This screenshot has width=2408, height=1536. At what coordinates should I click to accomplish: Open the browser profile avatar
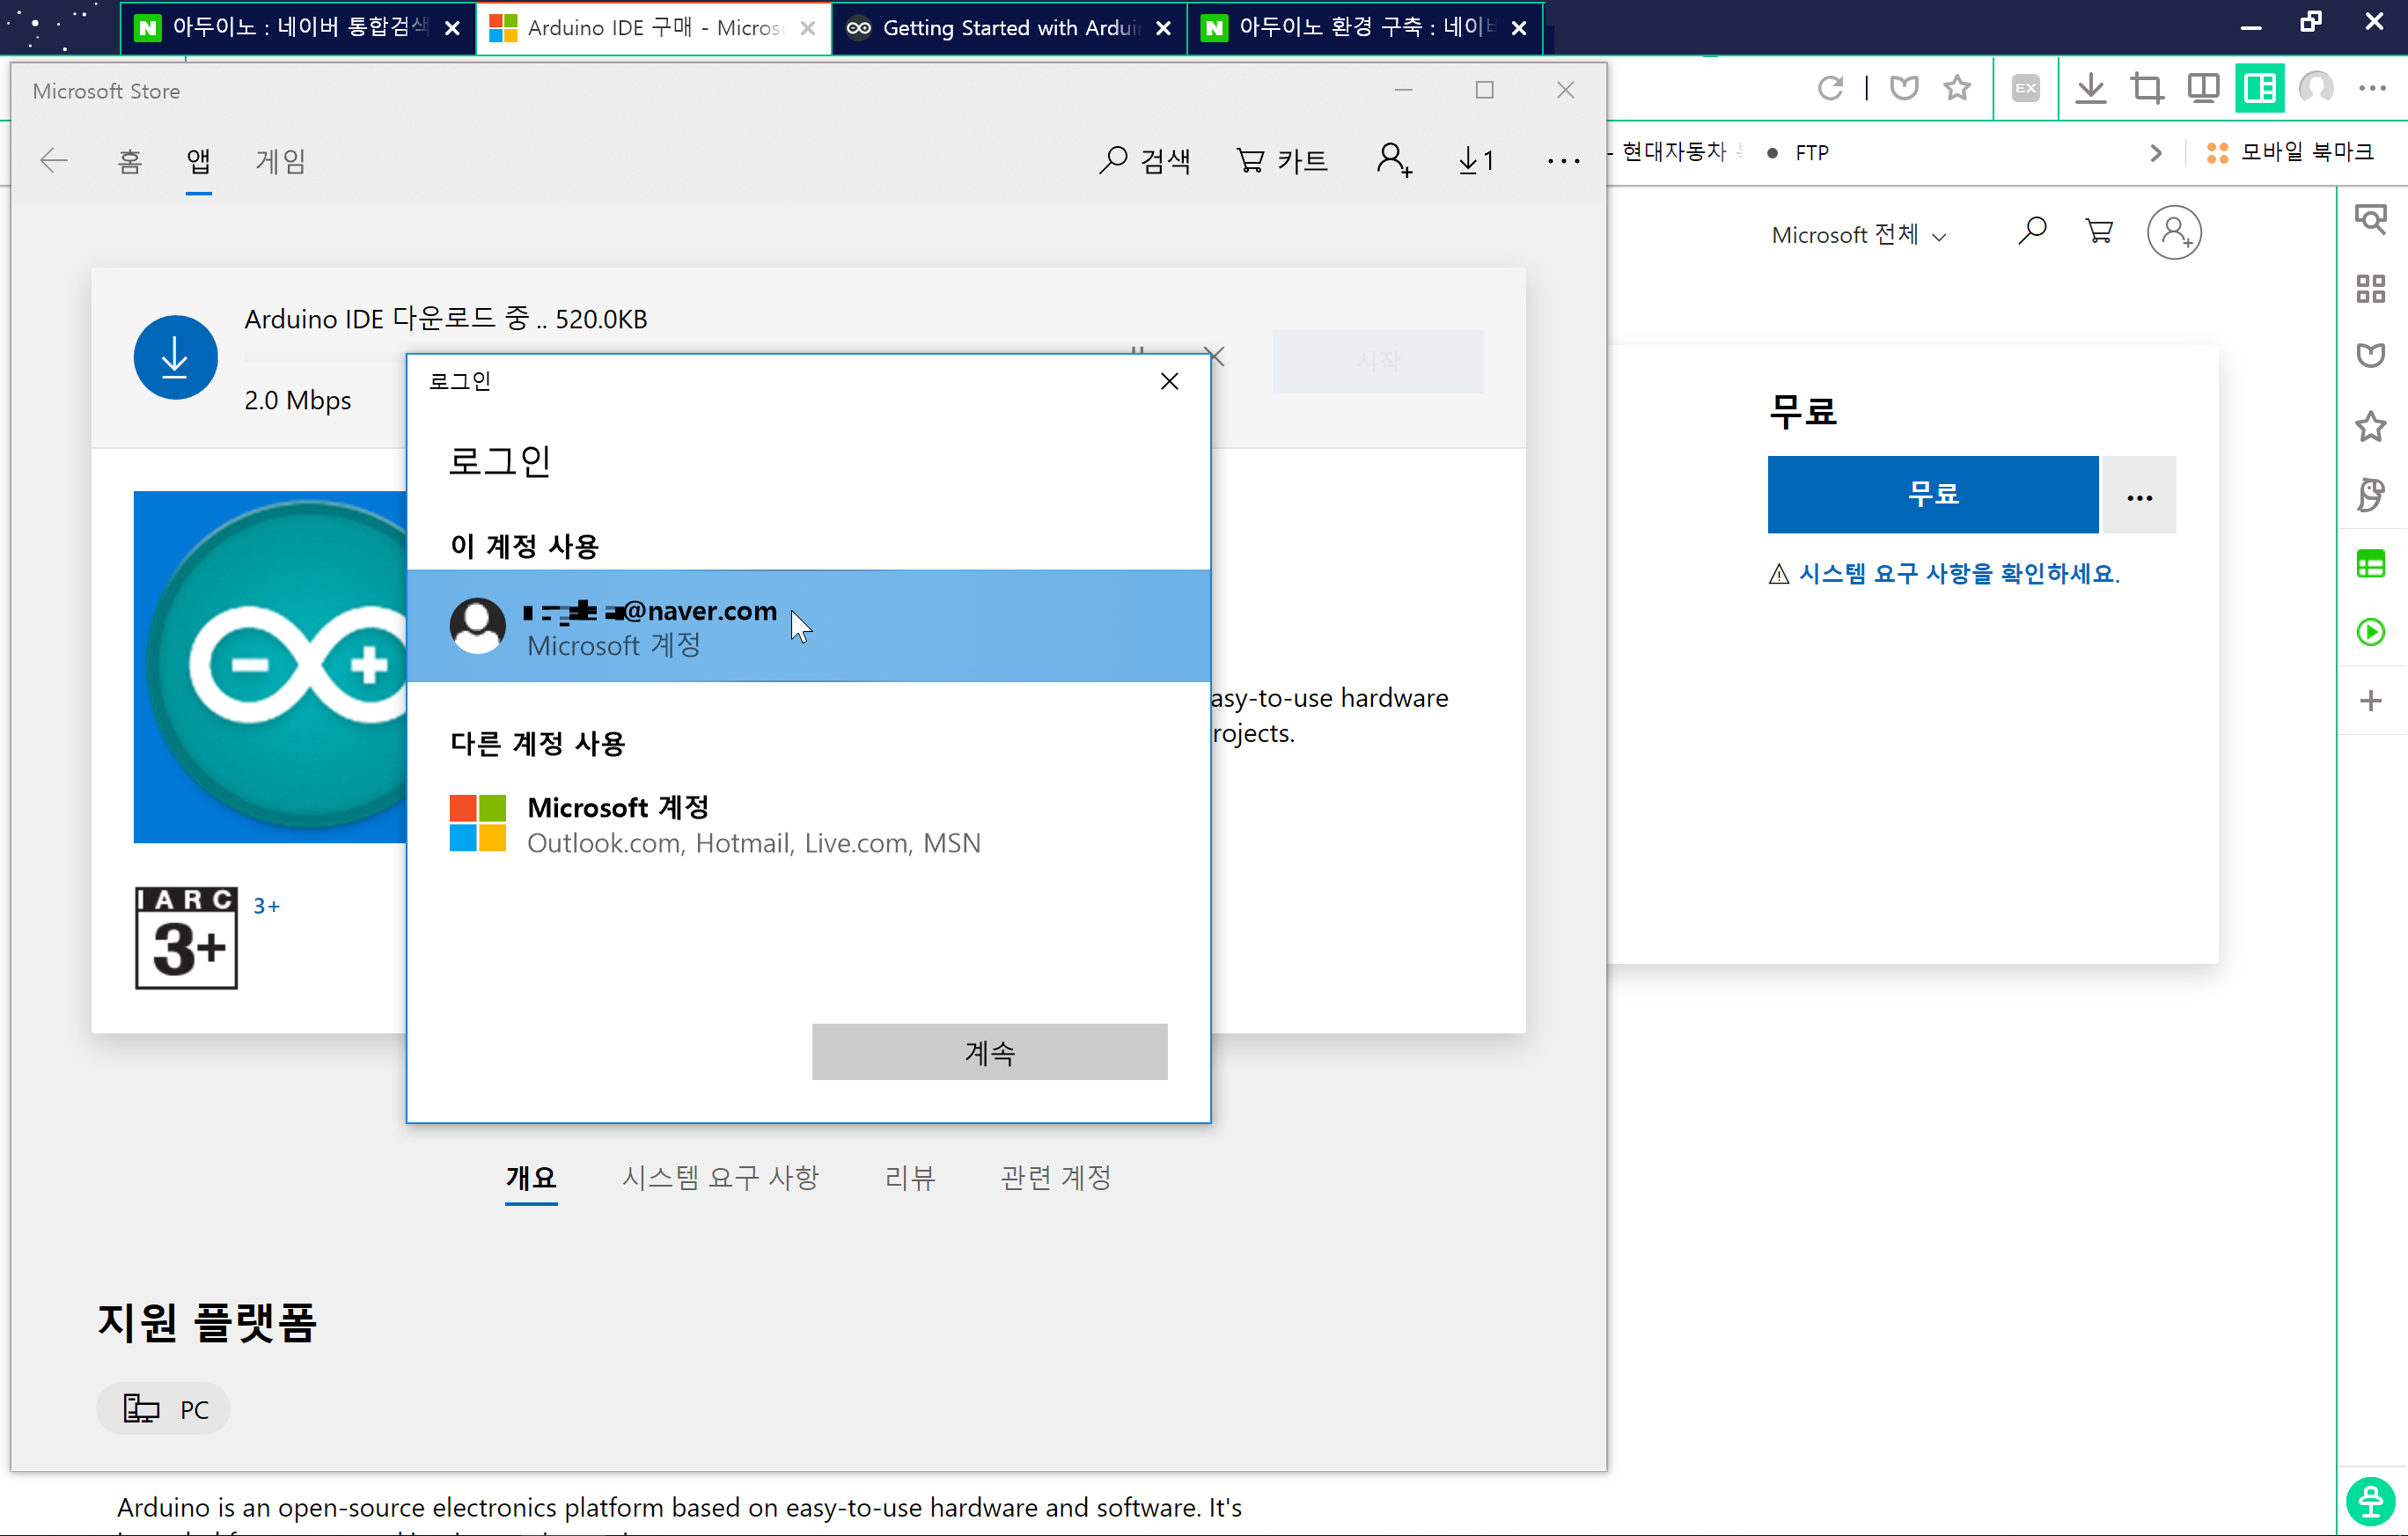pos(2316,88)
